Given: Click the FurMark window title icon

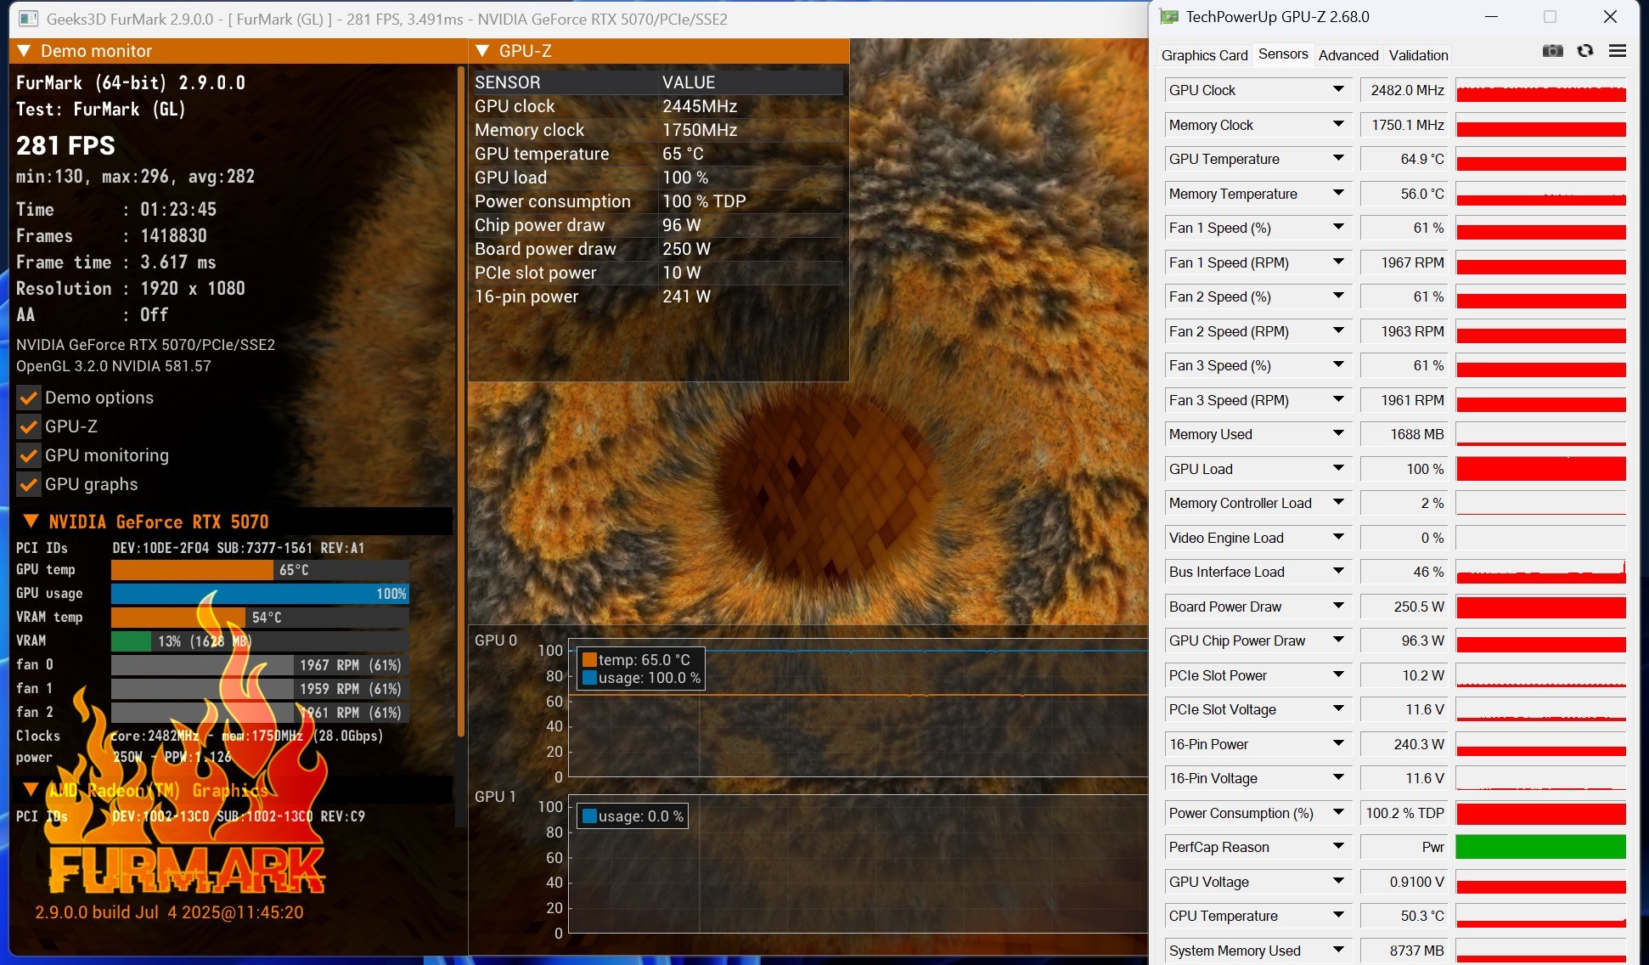Looking at the screenshot, I should click(x=27, y=19).
